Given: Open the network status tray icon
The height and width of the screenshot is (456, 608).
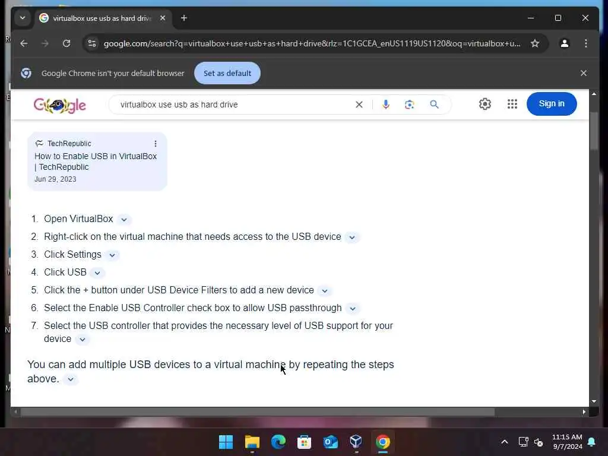Looking at the screenshot, I should (x=524, y=442).
